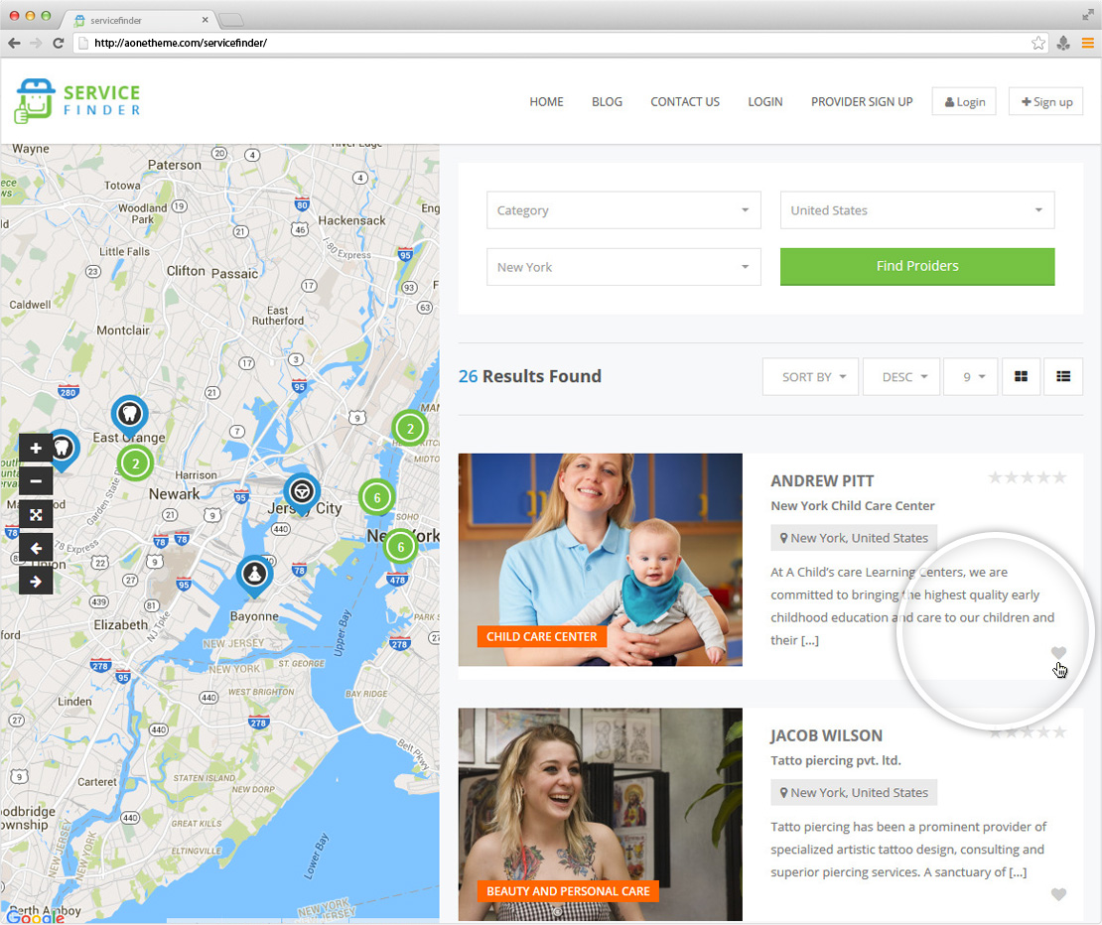1102x925 pixels.
Task: Select the dentist tooth marker at East Orange
Action: pos(129,413)
